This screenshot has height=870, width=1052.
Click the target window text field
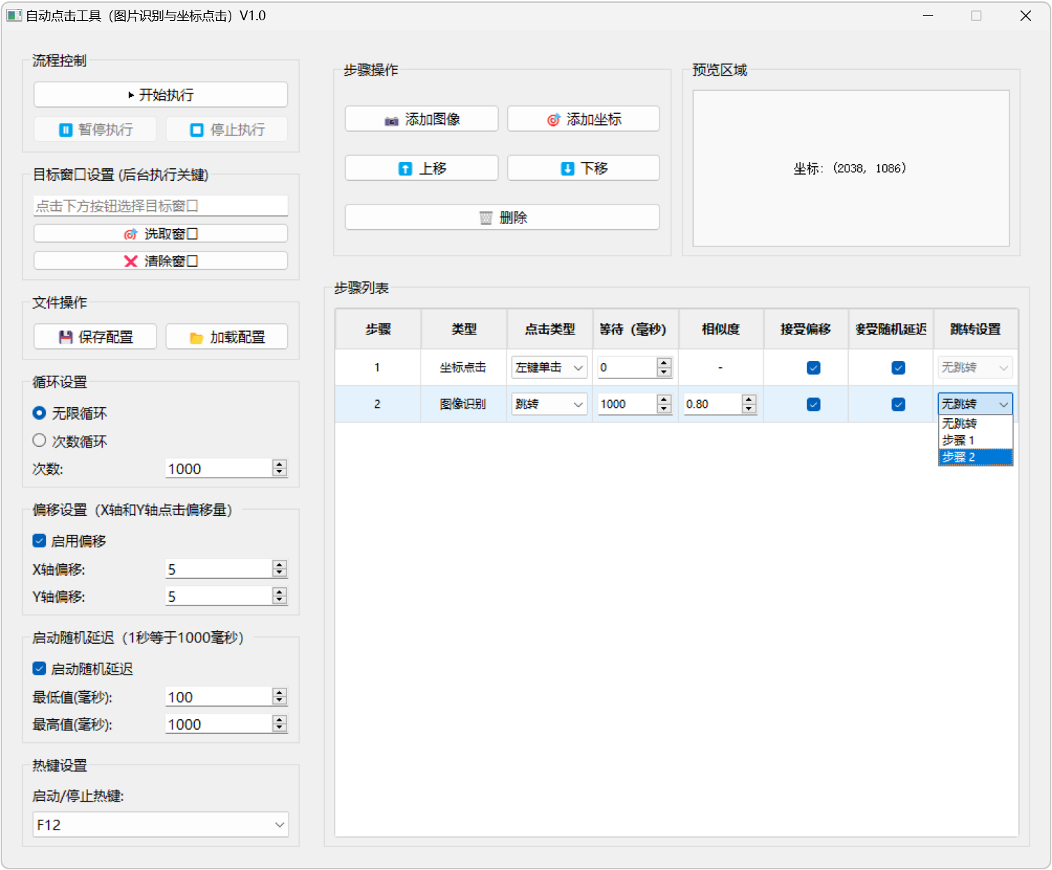[161, 206]
